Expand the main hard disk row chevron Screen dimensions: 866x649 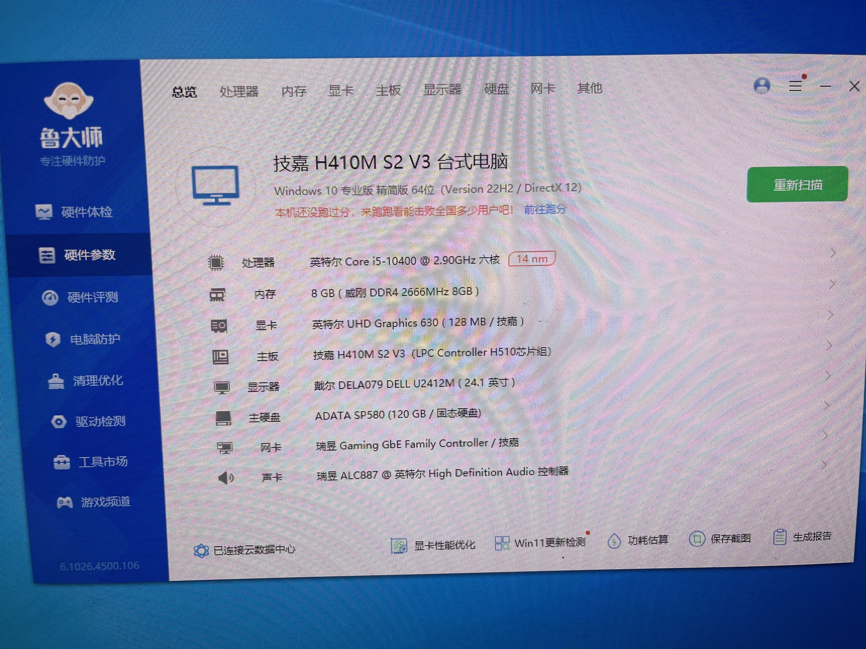point(827,406)
